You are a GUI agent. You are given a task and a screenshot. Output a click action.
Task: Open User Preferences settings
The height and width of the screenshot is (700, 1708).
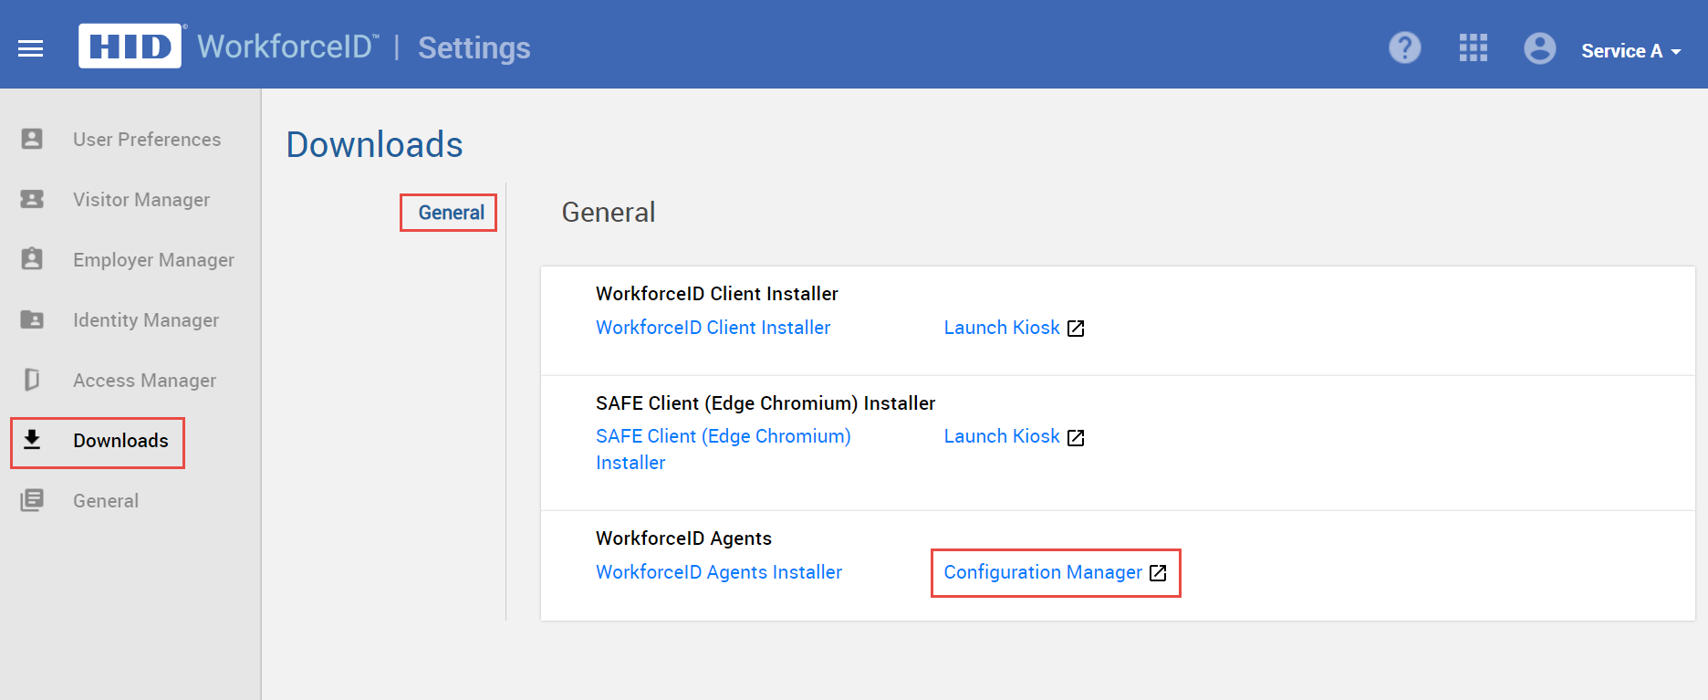[x=147, y=140]
